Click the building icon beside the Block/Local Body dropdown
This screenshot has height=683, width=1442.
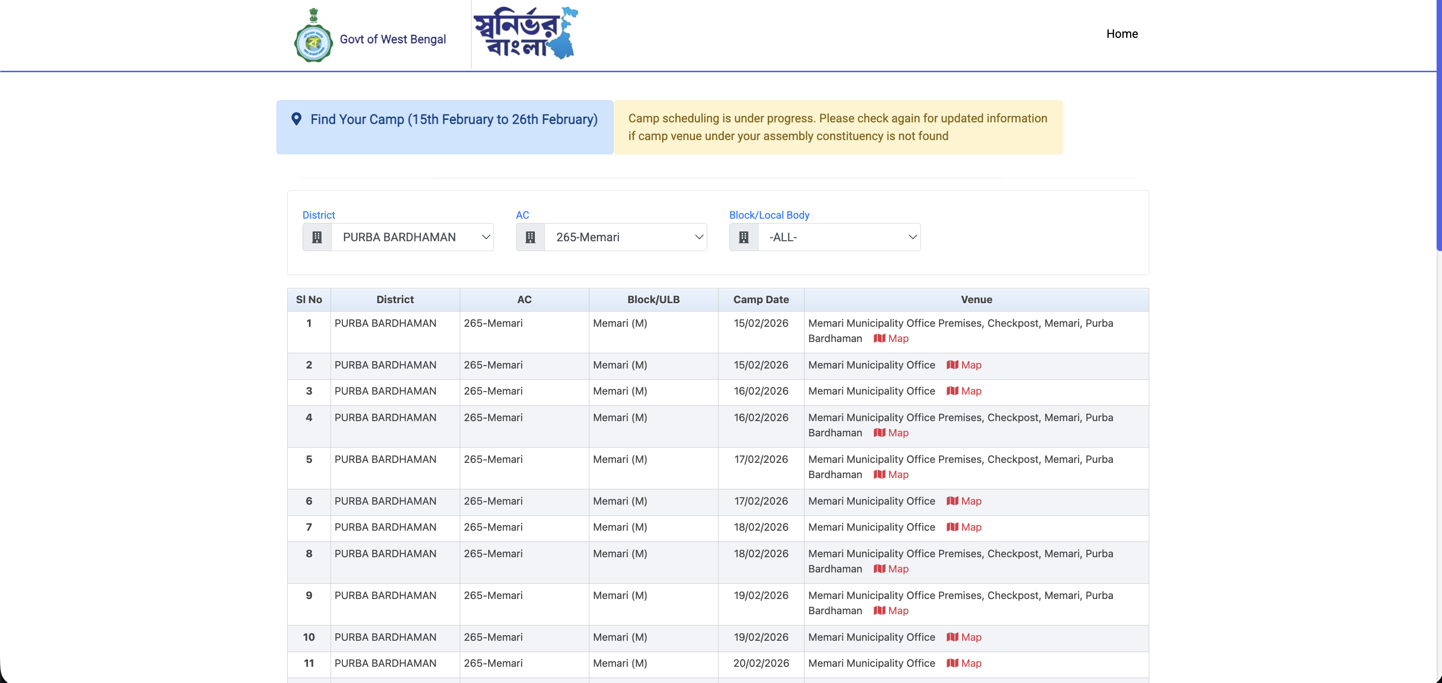click(x=744, y=237)
